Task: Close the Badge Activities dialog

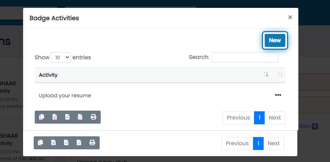Action: click(290, 17)
